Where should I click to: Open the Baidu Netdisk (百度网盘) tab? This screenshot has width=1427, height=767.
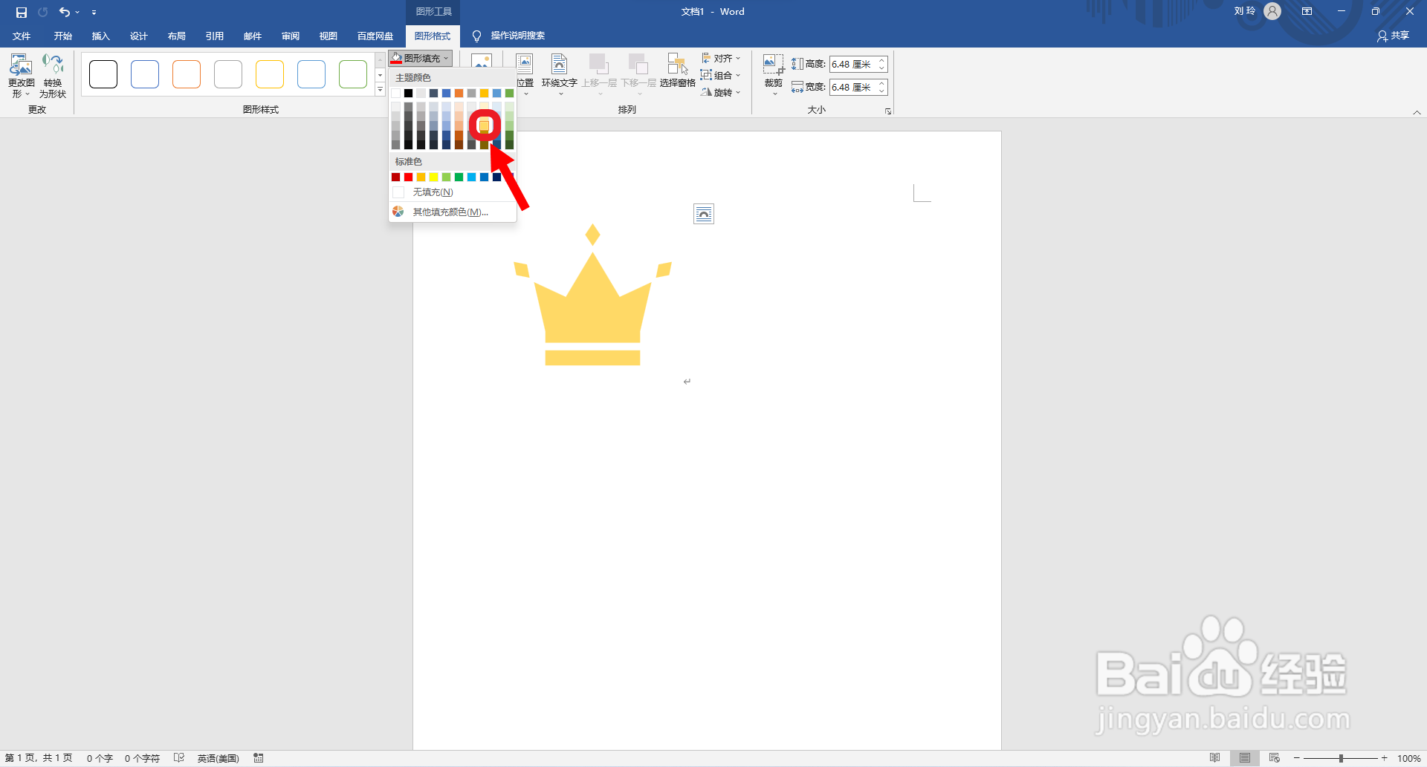pos(375,36)
